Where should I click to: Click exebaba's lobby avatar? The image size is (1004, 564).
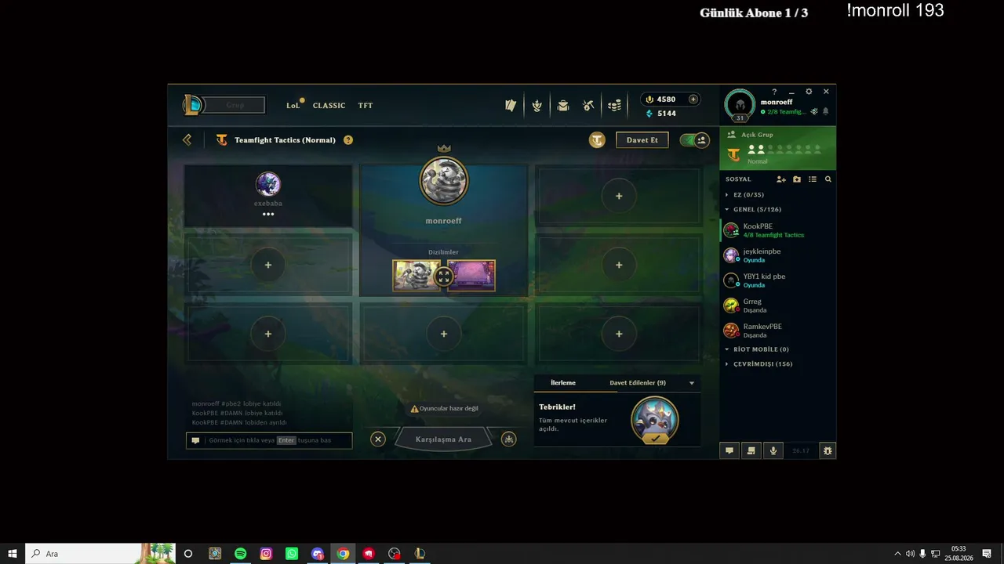click(x=268, y=184)
